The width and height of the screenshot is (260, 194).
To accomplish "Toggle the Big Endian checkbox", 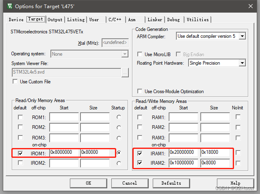I will point(178,54).
